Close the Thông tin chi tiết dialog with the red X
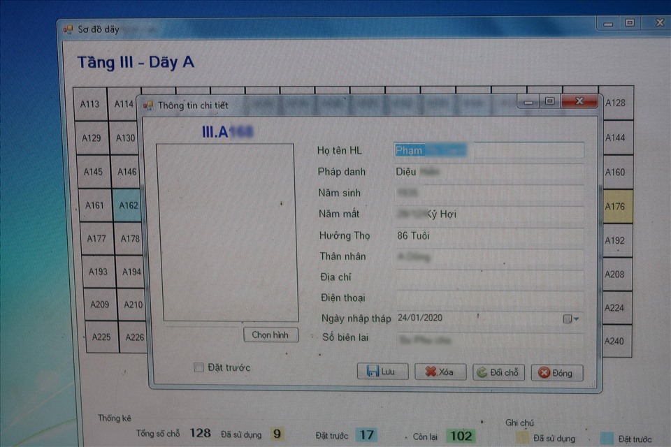The height and width of the screenshot is (447, 671). click(579, 101)
